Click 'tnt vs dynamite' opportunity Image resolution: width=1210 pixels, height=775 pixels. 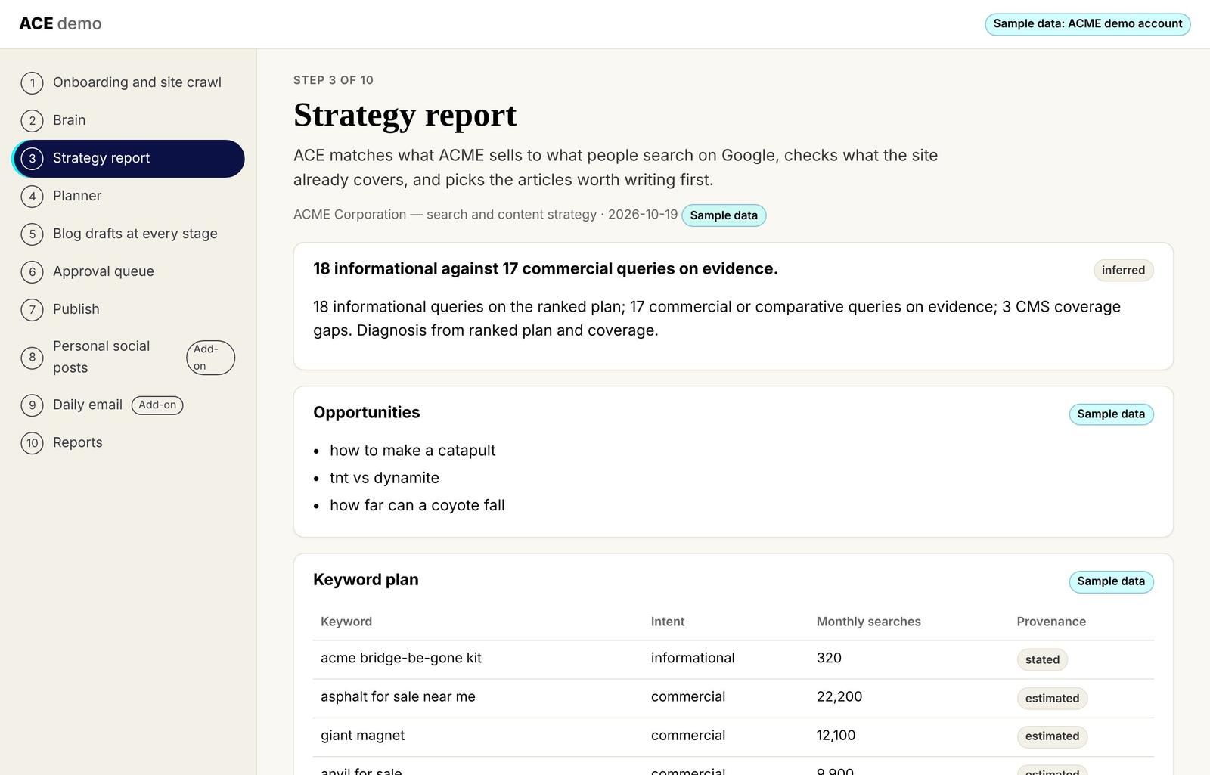(x=384, y=478)
